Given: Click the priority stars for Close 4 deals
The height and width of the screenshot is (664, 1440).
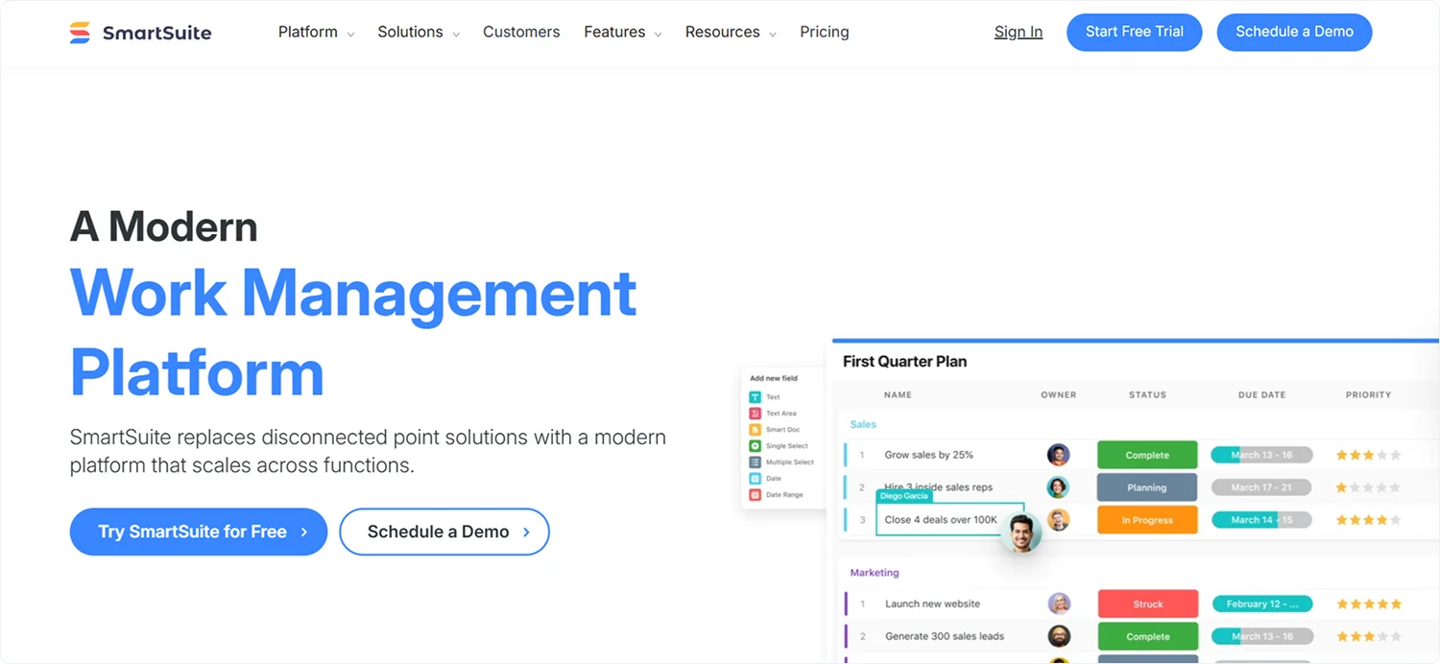Looking at the screenshot, I should [1369, 520].
